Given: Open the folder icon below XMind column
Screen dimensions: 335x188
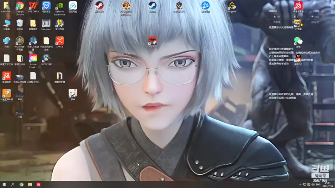Looking at the screenshot, I should [x=59, y=77].
